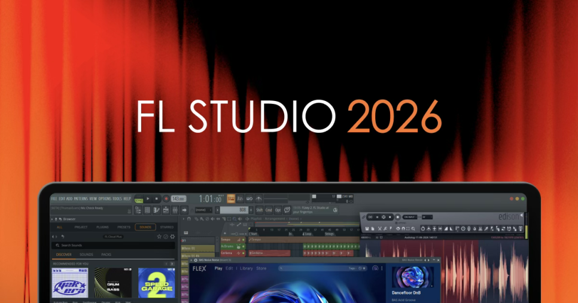Image resolution: width=578 pixels, height=303 pixels.
Task: Click the Shift modifier button
Action: (260, 210)
